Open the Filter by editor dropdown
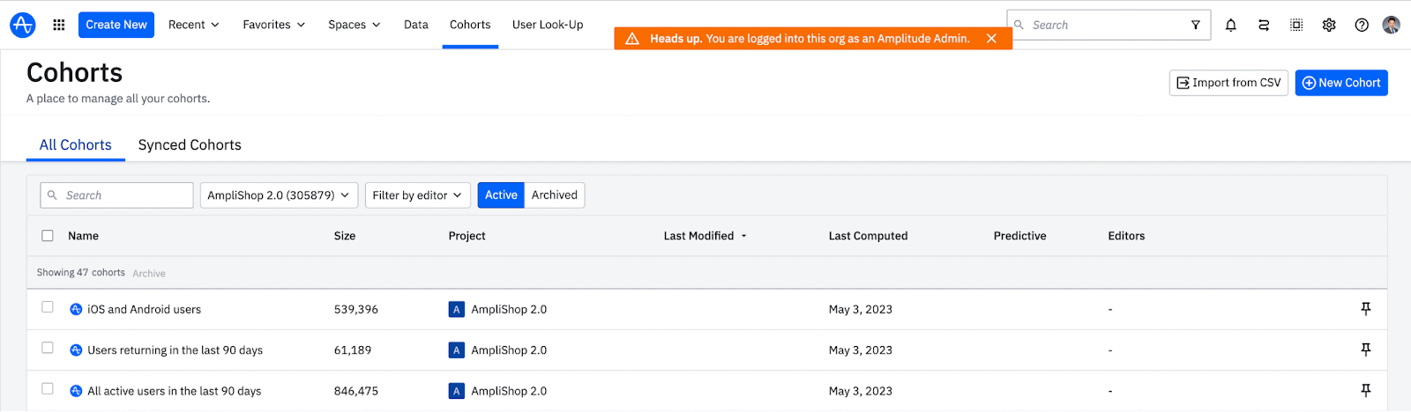The width and height of the screenshot is (1411, 412). (417, 195)
